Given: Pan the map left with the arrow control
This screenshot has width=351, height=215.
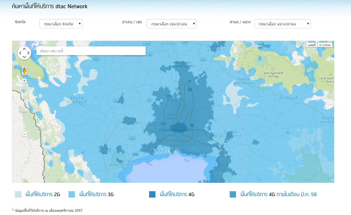Looking at the screenshot, I should tap(20, 53).
